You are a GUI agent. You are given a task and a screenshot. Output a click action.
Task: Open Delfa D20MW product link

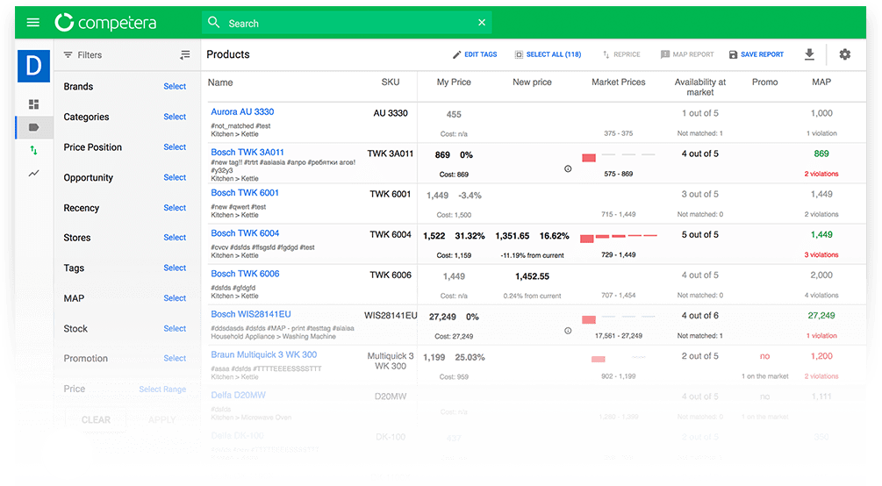(x=238, y=395)
